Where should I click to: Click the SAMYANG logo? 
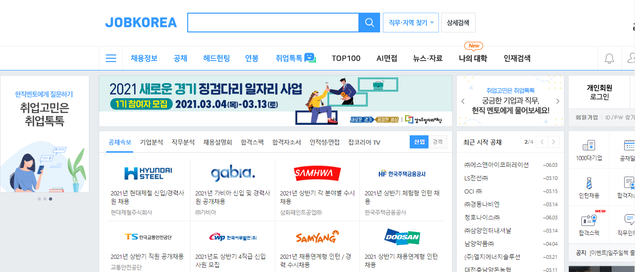[317, 237]
